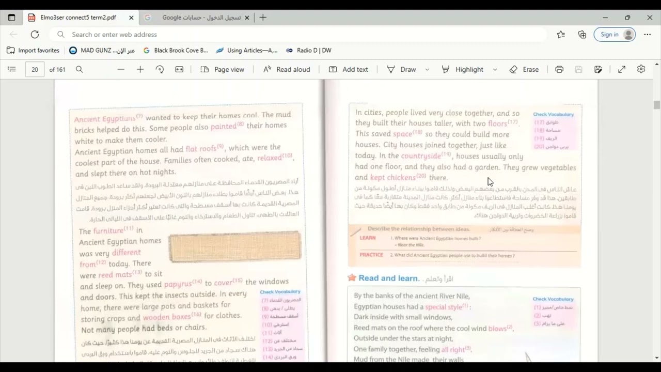Select the Highlight tool

point(463,69)
